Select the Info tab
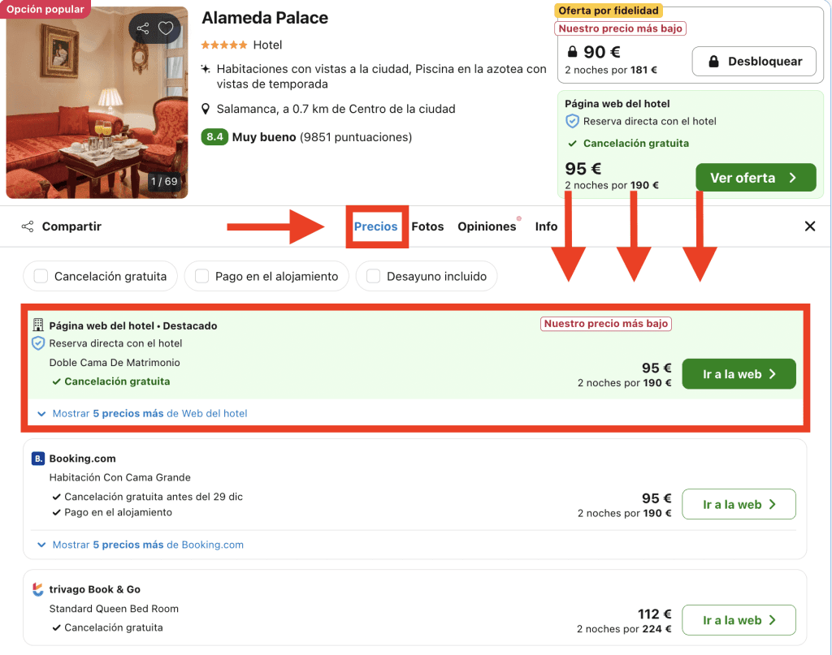The height and width of the screenshot is (655, 832). point(546,226)
